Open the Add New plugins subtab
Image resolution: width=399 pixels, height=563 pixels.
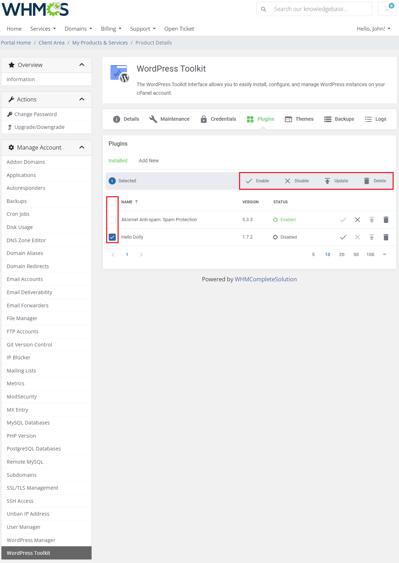click(149, 161)
